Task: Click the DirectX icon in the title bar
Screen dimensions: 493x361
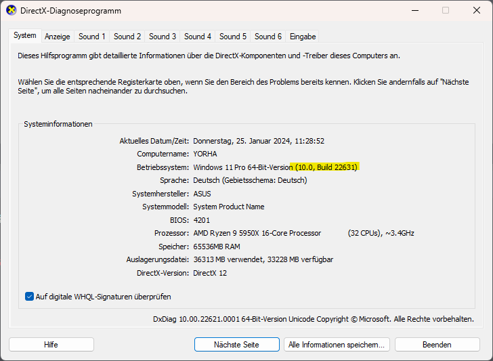Action: 12,10
